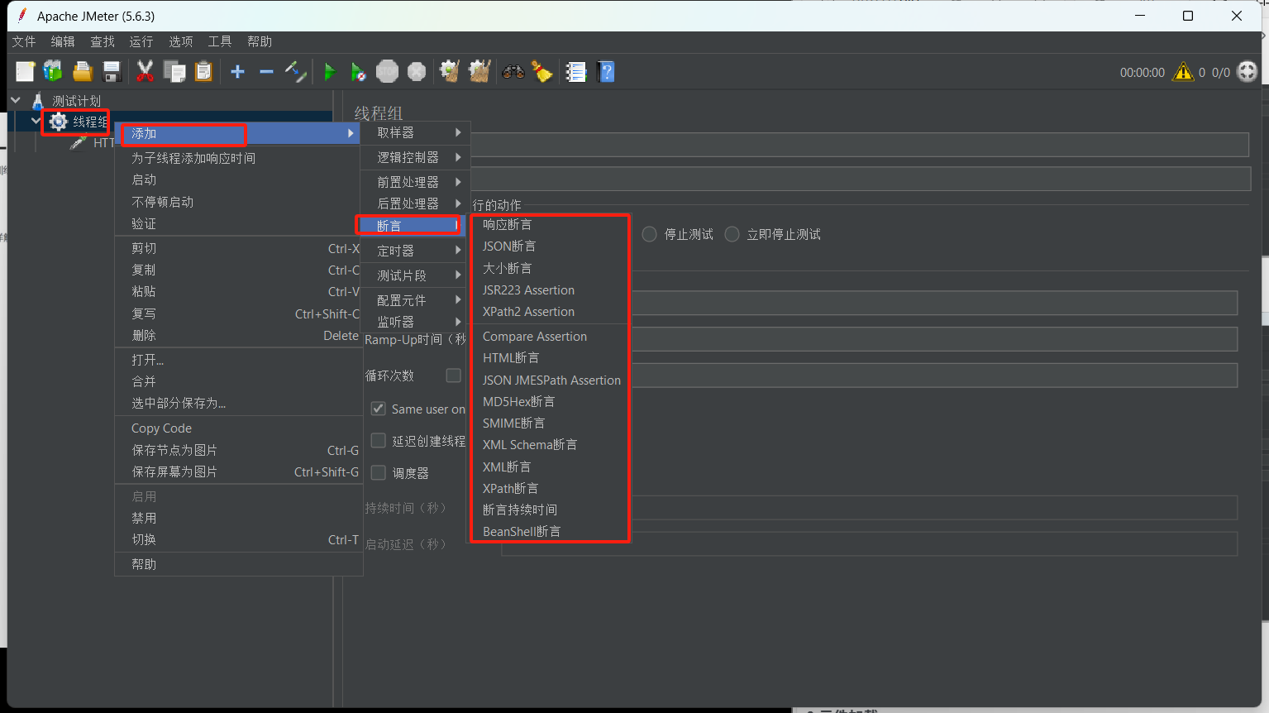Viewport: 1269px width, 713px height.
Task: Choose 断言持续时间 menu entry
Action: [550, 510]
